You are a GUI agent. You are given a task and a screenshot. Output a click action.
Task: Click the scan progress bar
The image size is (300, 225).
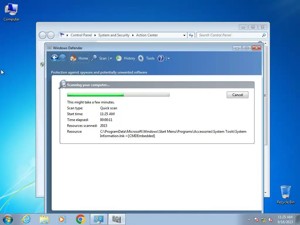pos(118,95)
